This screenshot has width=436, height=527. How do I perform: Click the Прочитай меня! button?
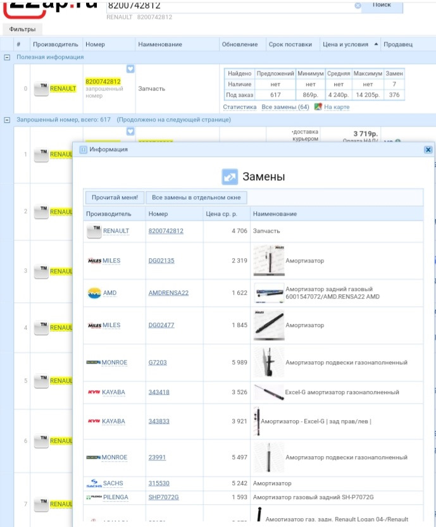point(115,197)
